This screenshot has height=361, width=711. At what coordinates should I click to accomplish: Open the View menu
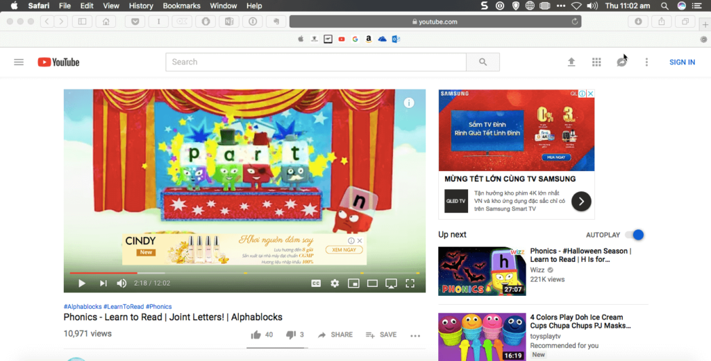pyautogui.click(x=110, y=6)
